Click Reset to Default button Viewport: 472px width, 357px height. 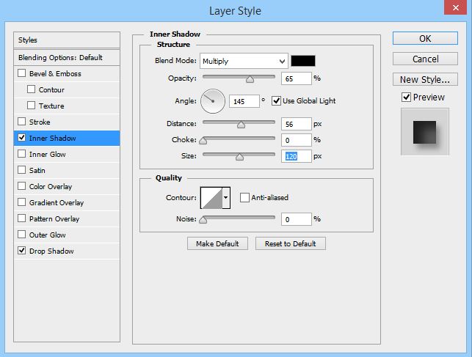click(x=291, y=243)
